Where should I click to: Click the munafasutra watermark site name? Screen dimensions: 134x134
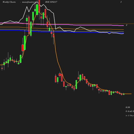(x=29, y=2)
